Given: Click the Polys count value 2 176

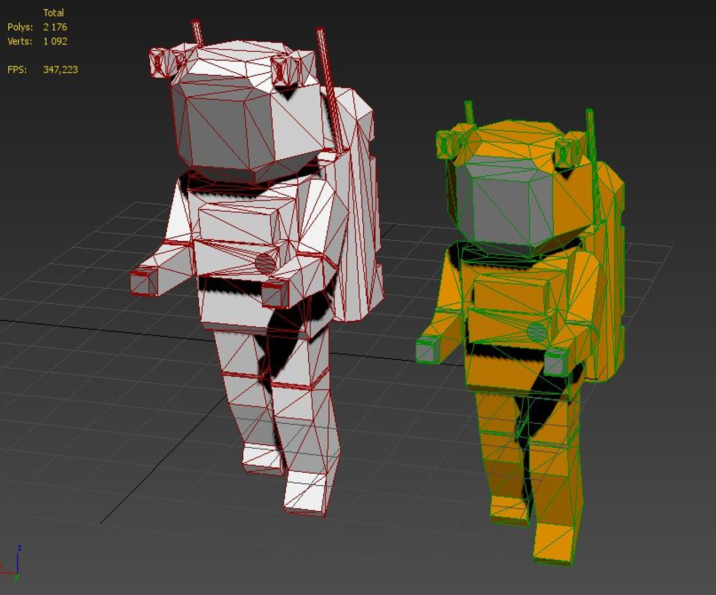Looking at the screenshot, I should (55, 27).
